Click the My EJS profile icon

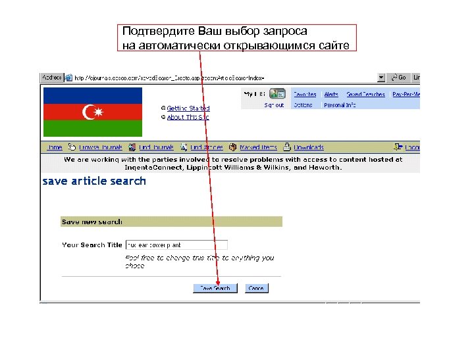277,93
